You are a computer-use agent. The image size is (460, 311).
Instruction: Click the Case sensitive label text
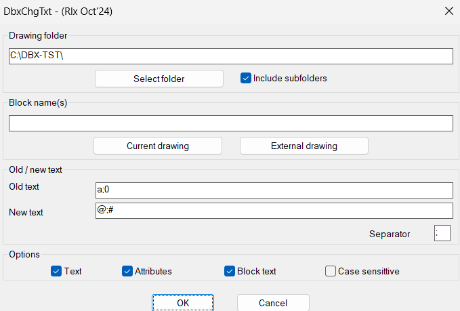[x=369, y=271]
